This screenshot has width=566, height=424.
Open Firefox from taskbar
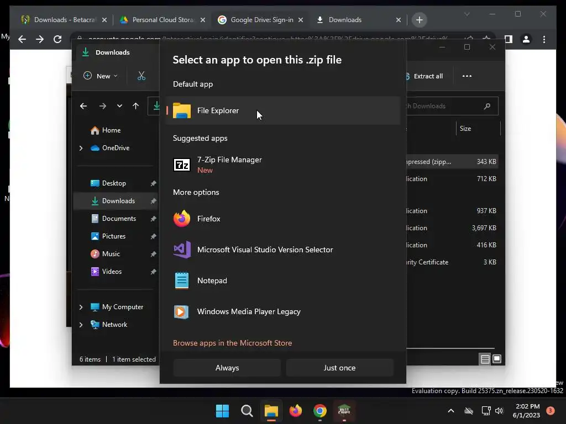[296, 411]
